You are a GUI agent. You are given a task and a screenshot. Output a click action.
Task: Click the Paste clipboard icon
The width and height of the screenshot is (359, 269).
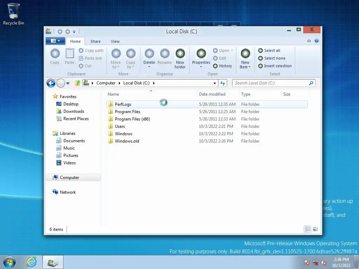coord(70,56)
